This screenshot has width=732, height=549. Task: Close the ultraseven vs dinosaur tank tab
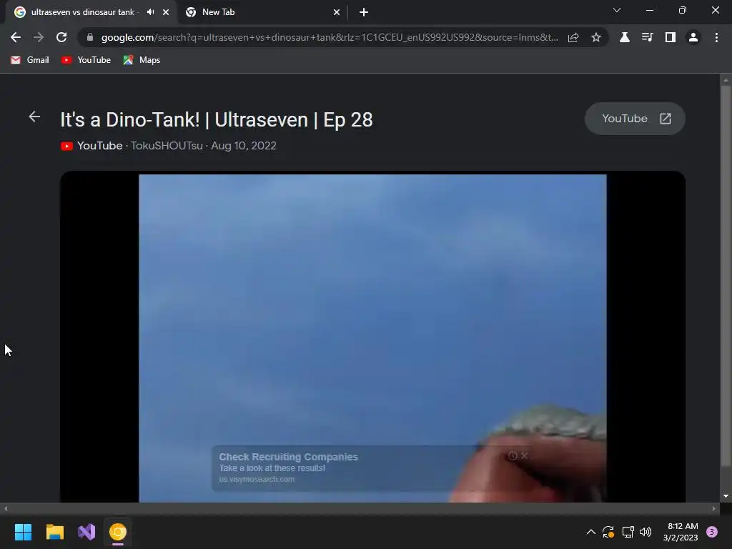point(166,12)
